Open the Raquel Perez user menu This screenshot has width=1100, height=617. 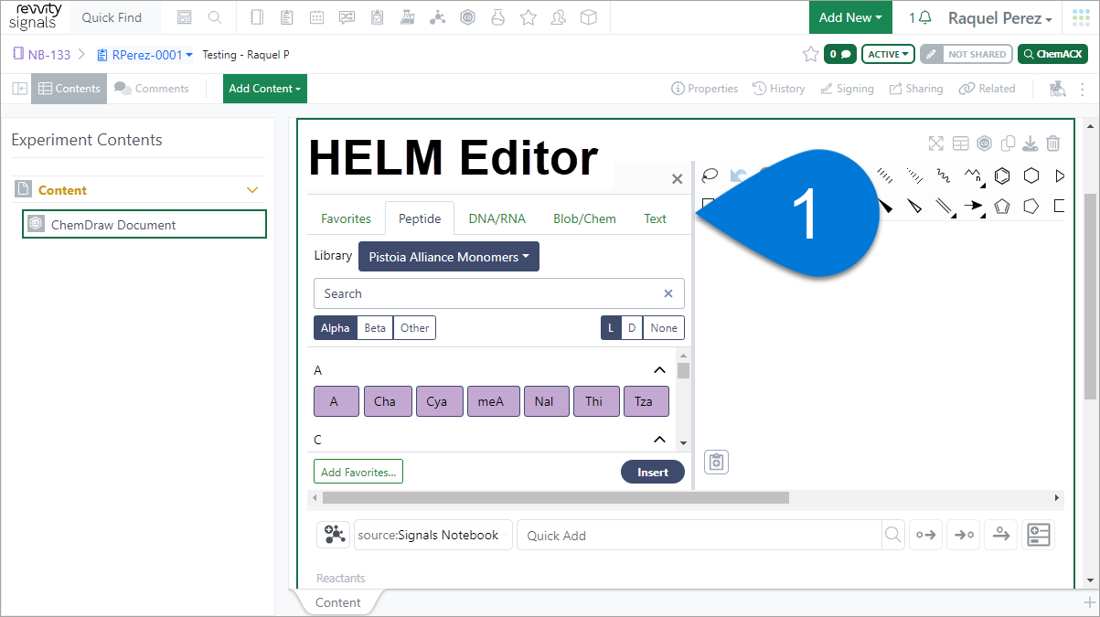(x=1000, y=18)
